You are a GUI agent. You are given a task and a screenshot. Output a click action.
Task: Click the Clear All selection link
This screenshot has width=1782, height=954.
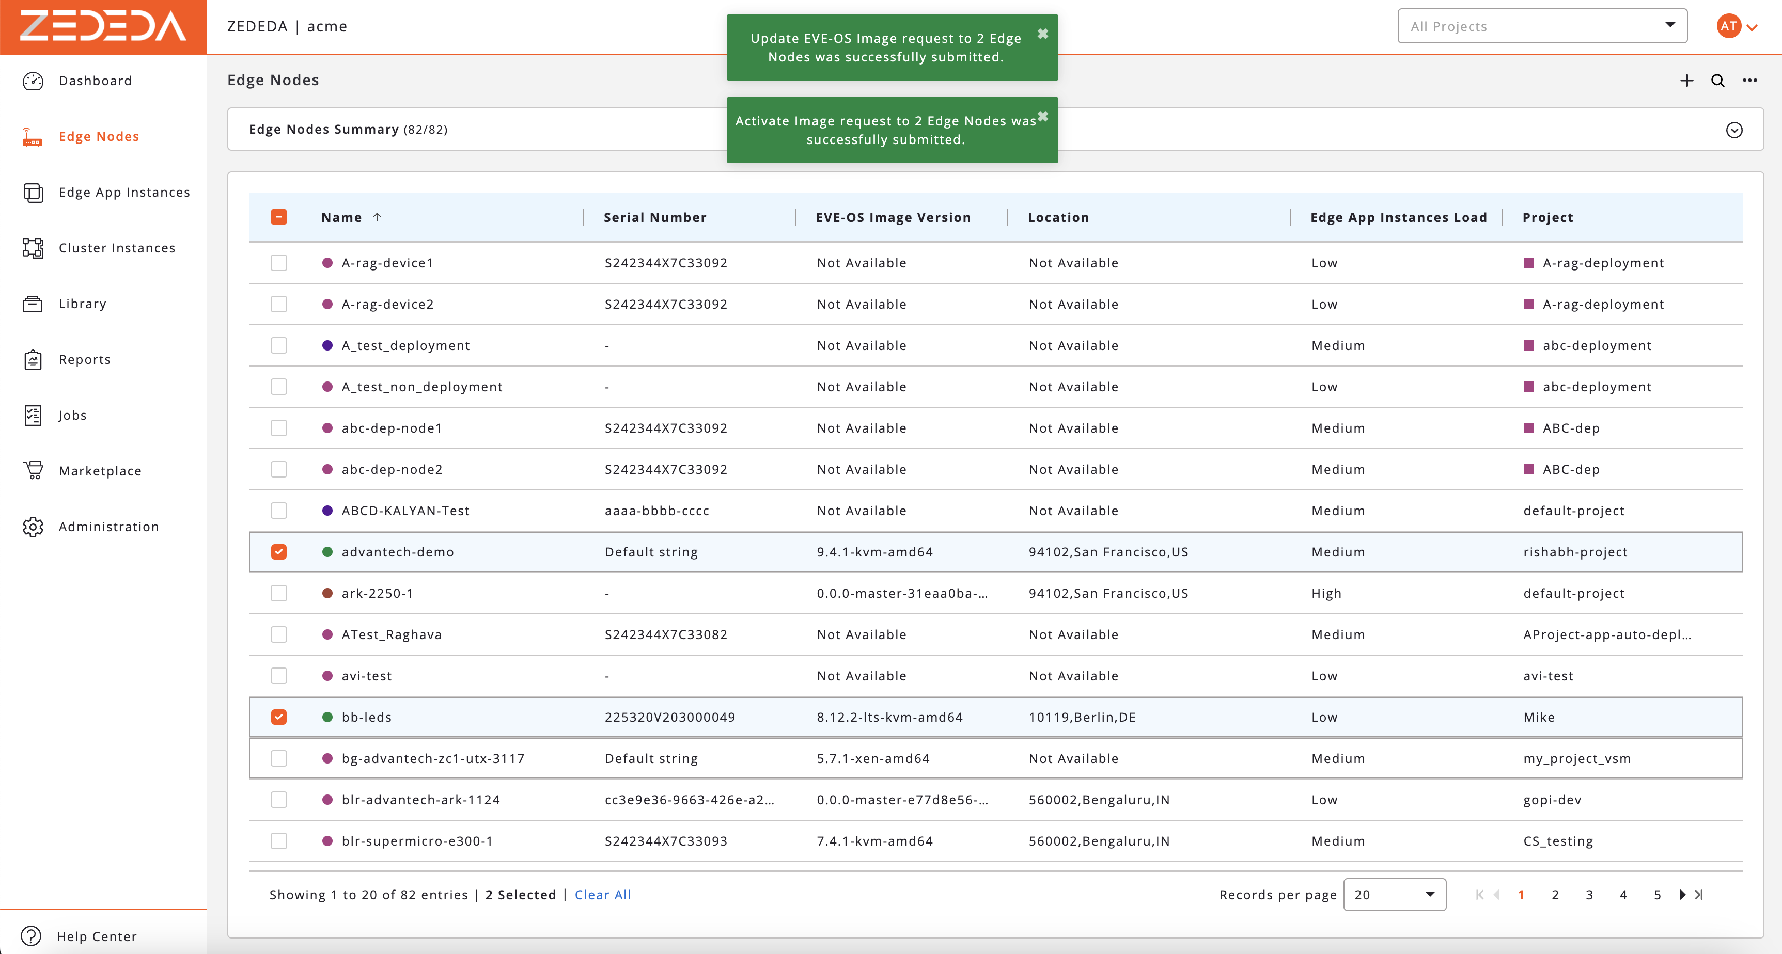(603, 894)
